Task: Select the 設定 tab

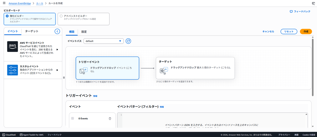Action: tap(84, 32)
